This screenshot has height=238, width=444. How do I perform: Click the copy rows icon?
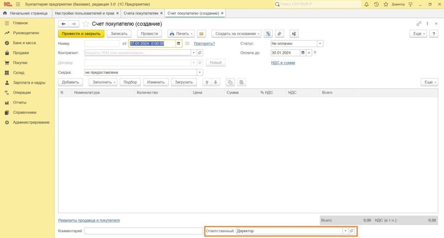pos(230,82)
